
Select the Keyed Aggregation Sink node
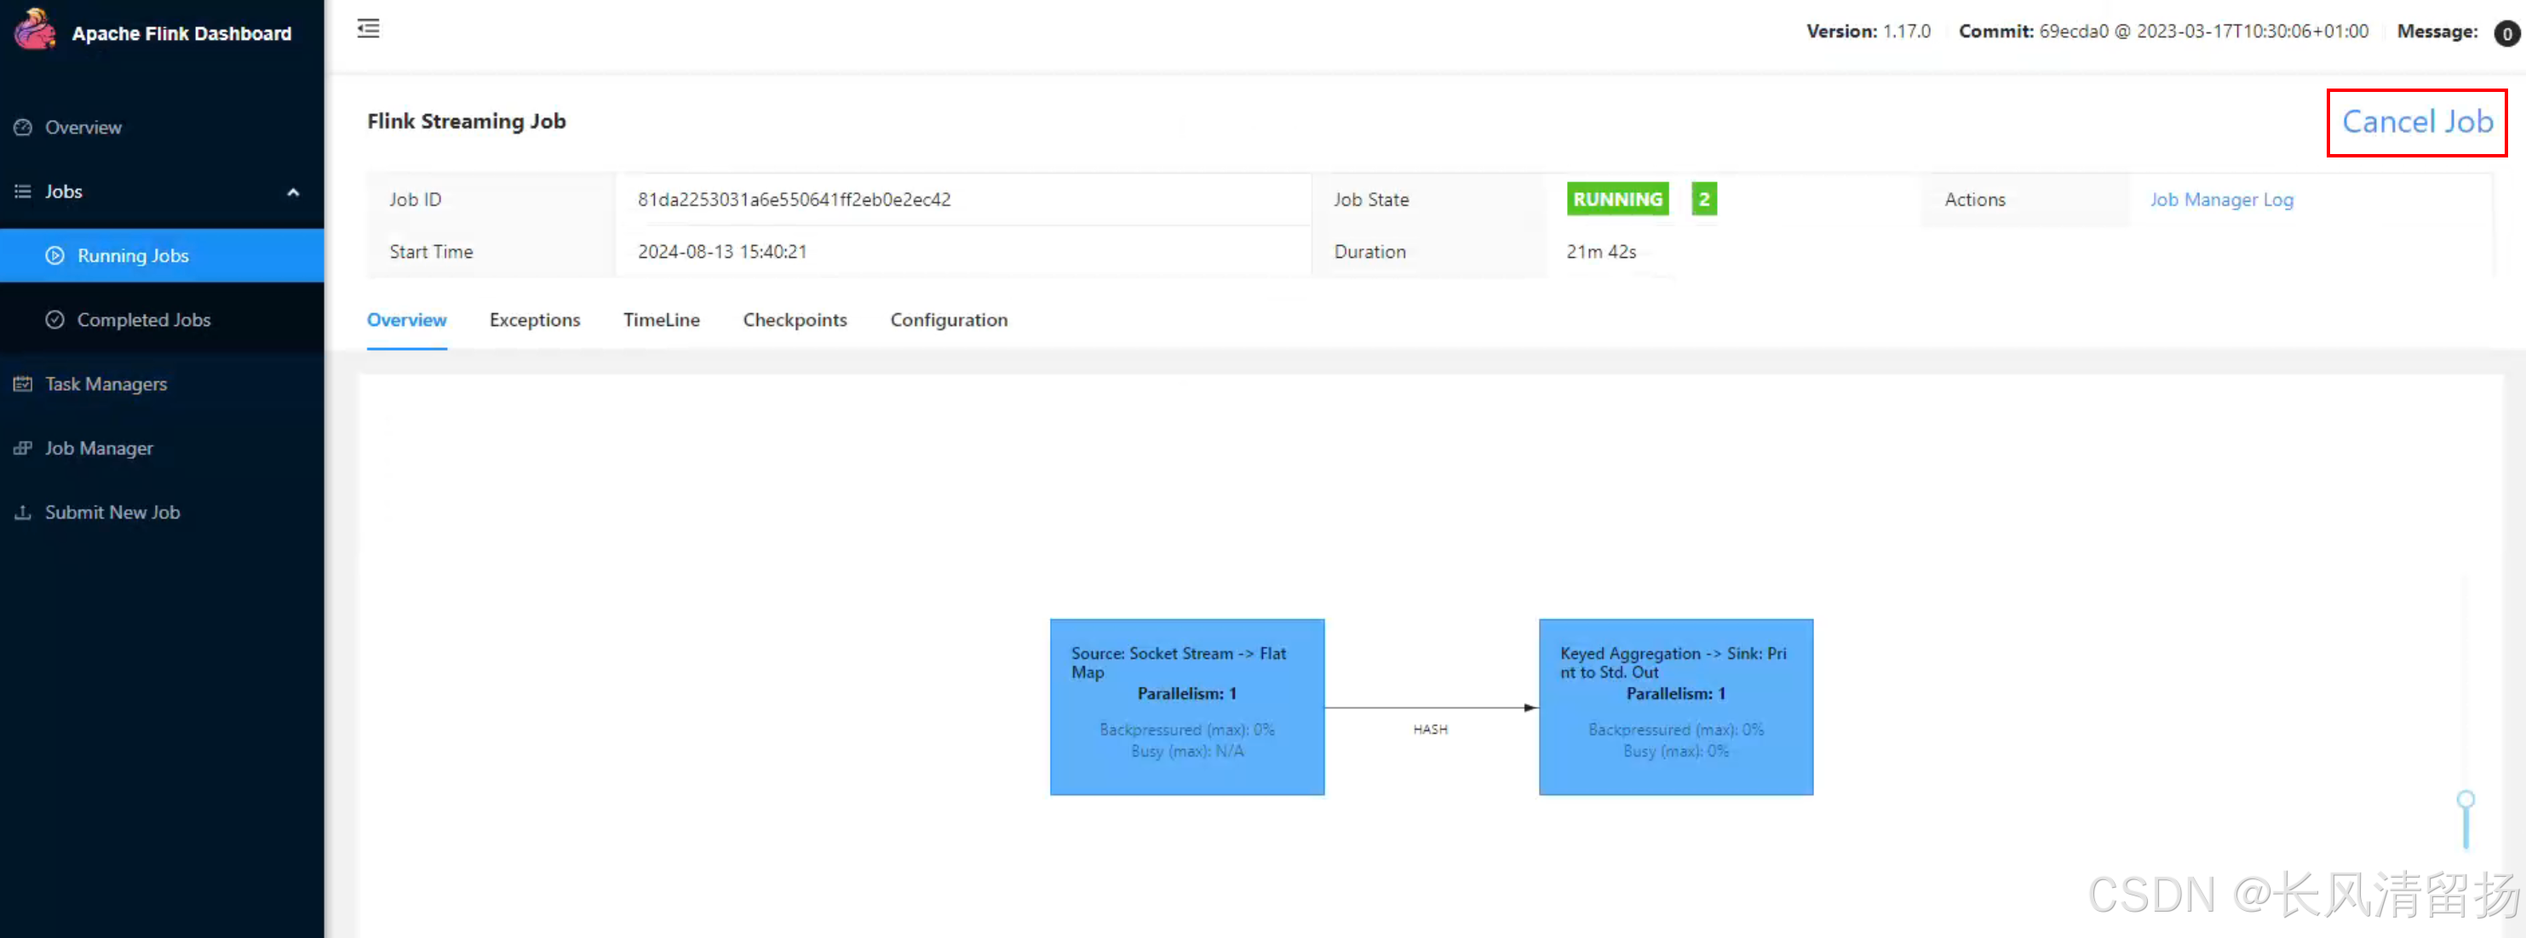click(1676, 706)
